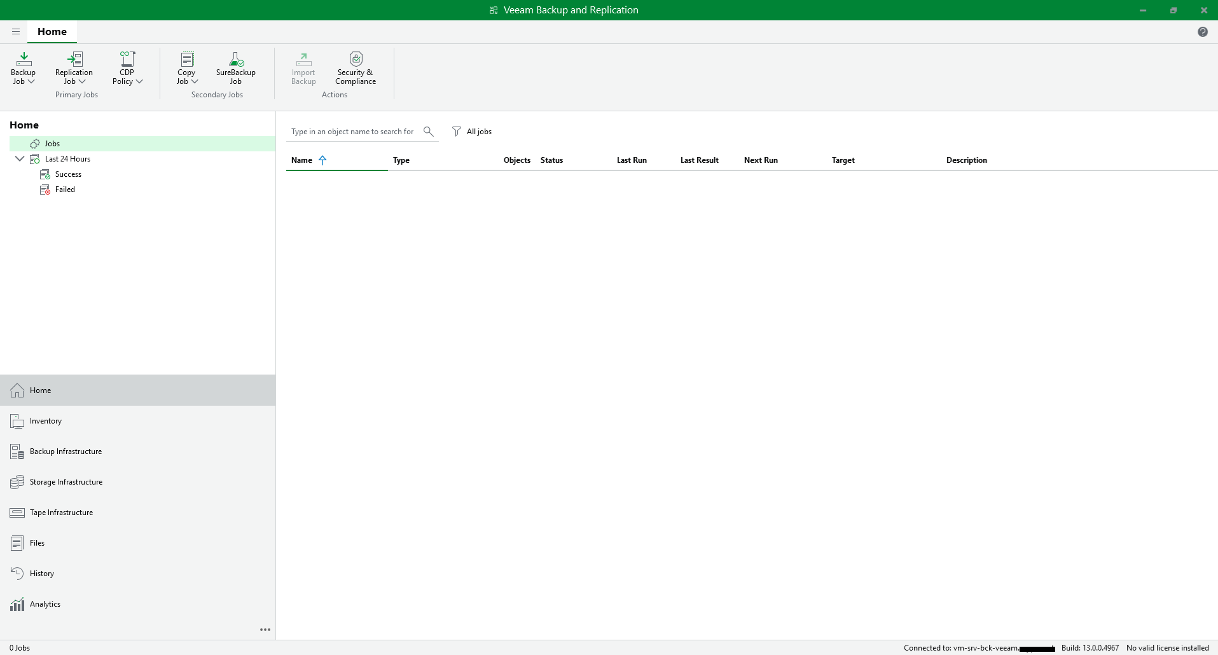Select the Failed node in the tree

[65, 190]
